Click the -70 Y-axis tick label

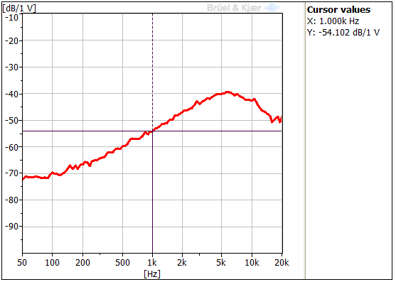point(11,173)
